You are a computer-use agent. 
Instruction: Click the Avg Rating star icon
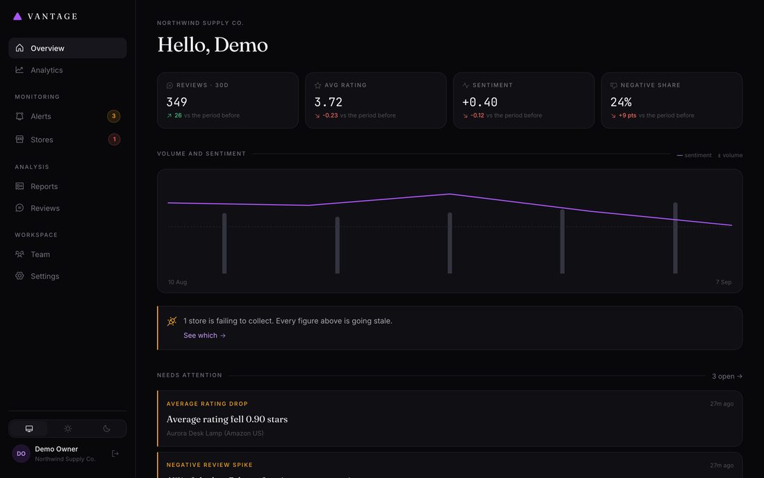tap(317, 85)
